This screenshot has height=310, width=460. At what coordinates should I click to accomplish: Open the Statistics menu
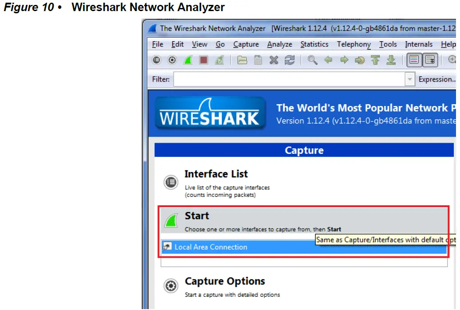click(314, 44)
